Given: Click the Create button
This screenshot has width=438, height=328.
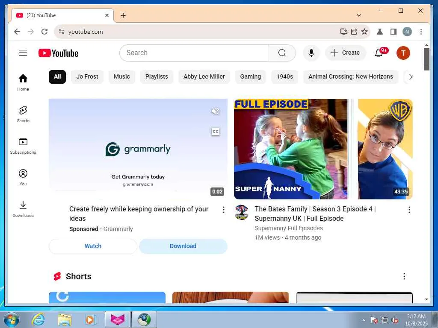Looking at the screenshot, I should (346, 53).
